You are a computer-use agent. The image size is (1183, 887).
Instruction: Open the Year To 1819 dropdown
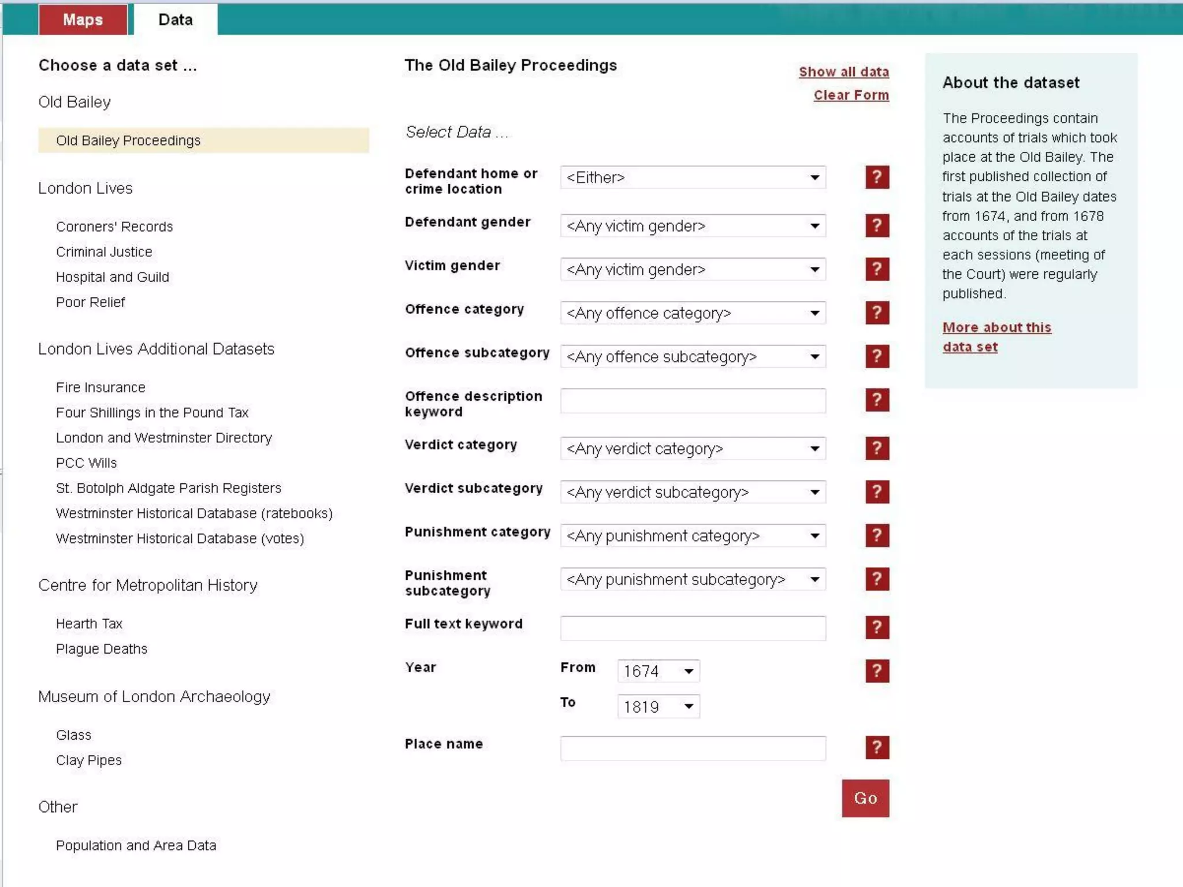pos(658,707)
